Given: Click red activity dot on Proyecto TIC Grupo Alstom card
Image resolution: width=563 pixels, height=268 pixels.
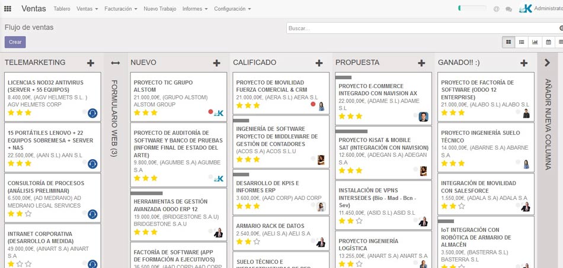Looking at the screenshot, I should (x=210, y=112).
